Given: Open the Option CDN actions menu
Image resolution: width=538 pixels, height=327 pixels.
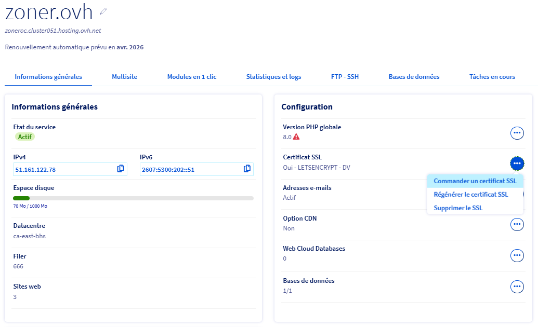Looking at the screenshot, I should click(517, 224).
